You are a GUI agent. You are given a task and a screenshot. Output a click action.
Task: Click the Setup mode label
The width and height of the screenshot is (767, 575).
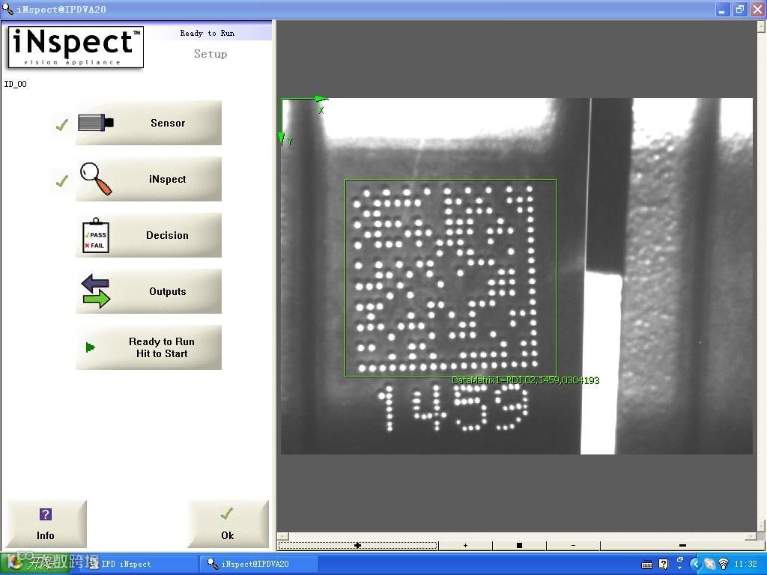[x=210, y=54]
